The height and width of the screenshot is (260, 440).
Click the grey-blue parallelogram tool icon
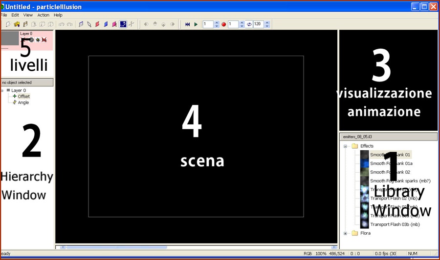click(x=81, y=24)
